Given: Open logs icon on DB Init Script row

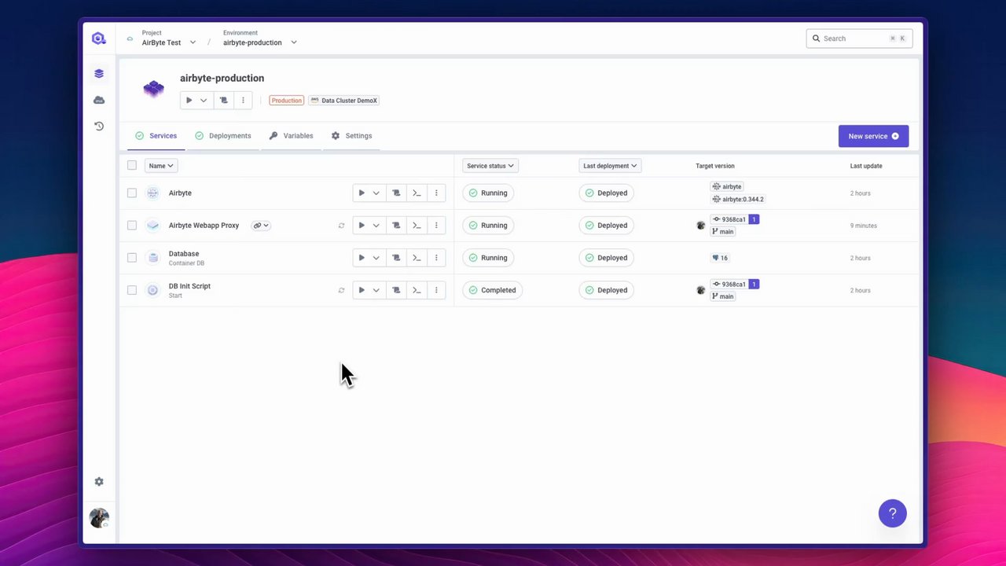Looking at the screenshot, I should tap(396, 290).
